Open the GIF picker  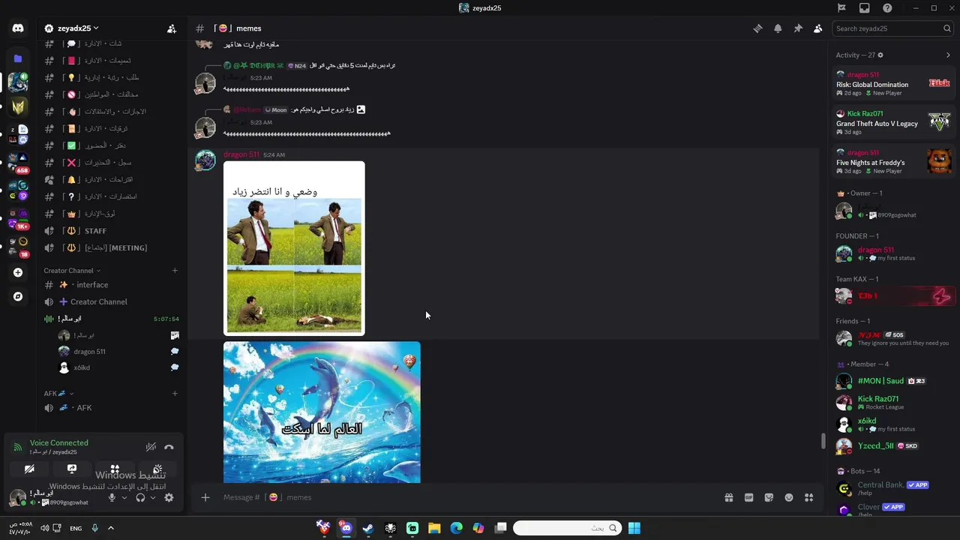tap(748, 497)
